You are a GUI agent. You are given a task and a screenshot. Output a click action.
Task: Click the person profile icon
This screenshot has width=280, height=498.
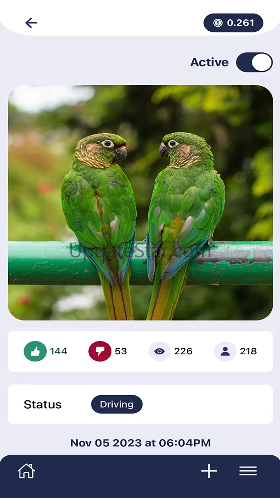tap(225, 351)
